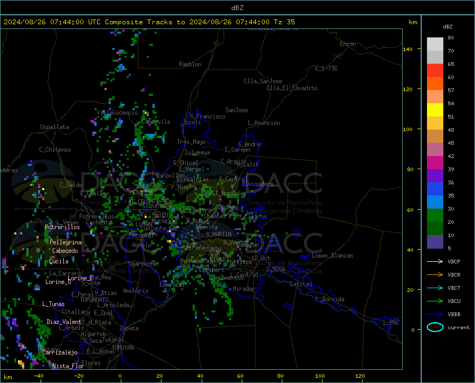Click the 'Vista_Flor' map label
This screenshot has height=383, width=475.
(x=69, y=366)
